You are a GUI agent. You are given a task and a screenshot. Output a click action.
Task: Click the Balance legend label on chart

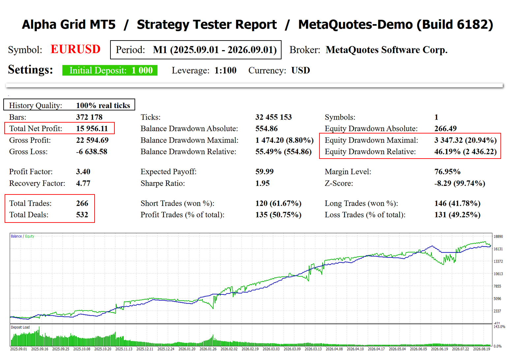[16, 236]
